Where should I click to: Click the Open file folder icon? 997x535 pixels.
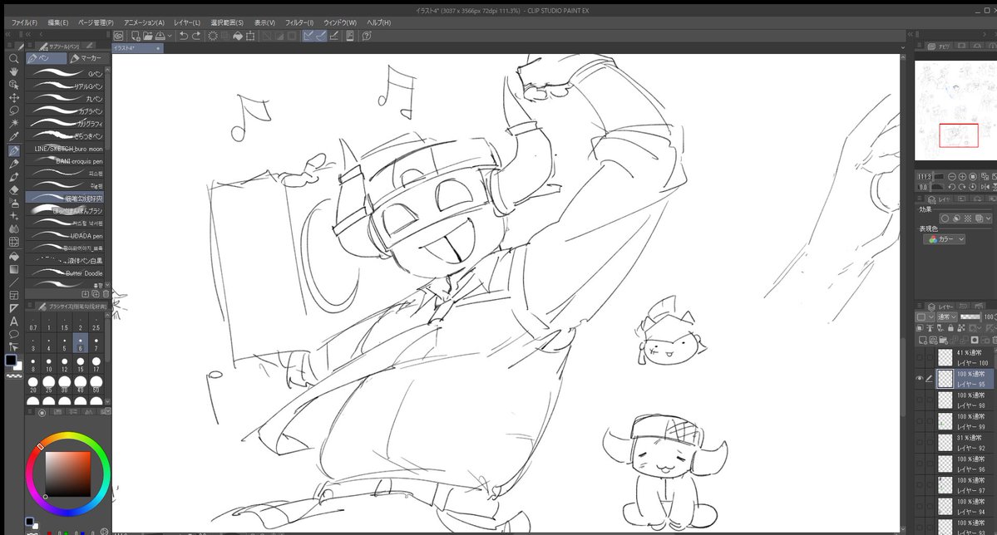(x=147, y=36)
